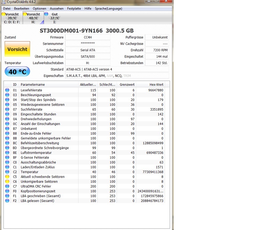Click the Eigenschaften field with S.M.A.R.T.
The image size is (269, 230).
point(117,76)
